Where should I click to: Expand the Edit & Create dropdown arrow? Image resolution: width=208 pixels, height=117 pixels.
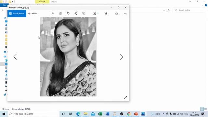(98, 13)
